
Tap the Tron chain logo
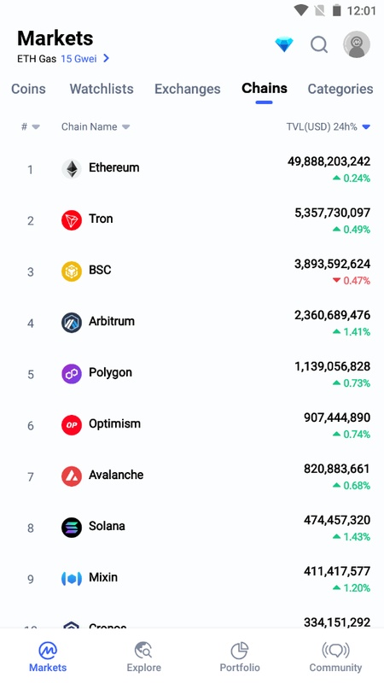click(x=72, y=220)
